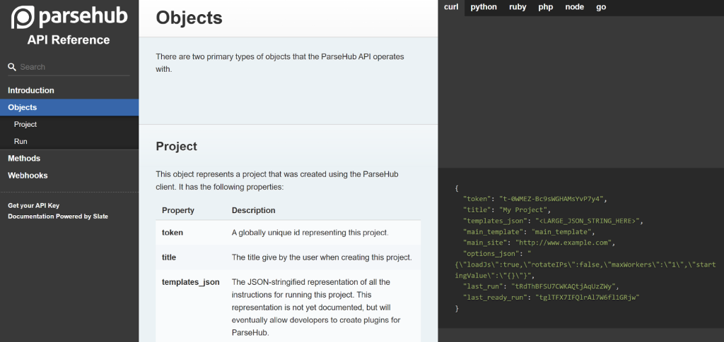
Task: Click the "My Project" title line in JSON
Action: [x=506, y=210]
